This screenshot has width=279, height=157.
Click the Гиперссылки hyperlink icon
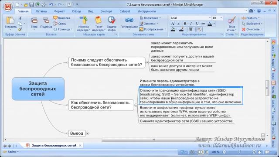pyautogui.click(x=129, y=20)
